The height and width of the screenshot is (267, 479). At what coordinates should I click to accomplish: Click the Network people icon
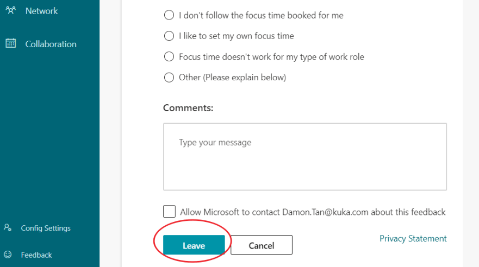click(x=11, y=11)
